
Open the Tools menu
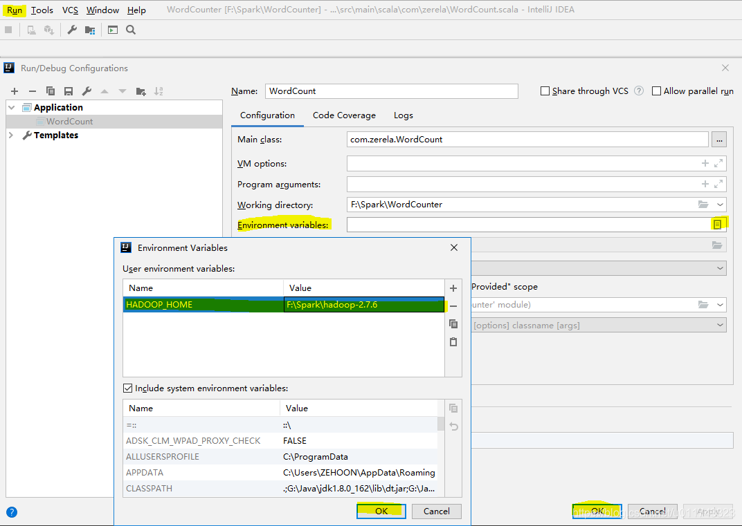pyautogui.click(x=42, y=10)
